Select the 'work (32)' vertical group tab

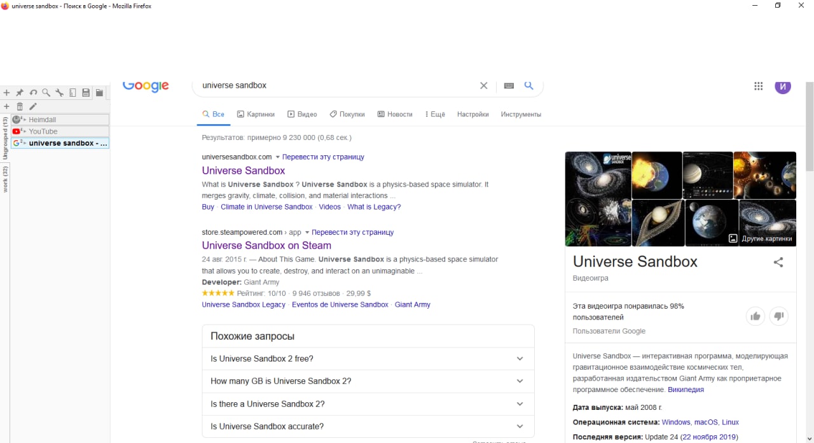5,179
